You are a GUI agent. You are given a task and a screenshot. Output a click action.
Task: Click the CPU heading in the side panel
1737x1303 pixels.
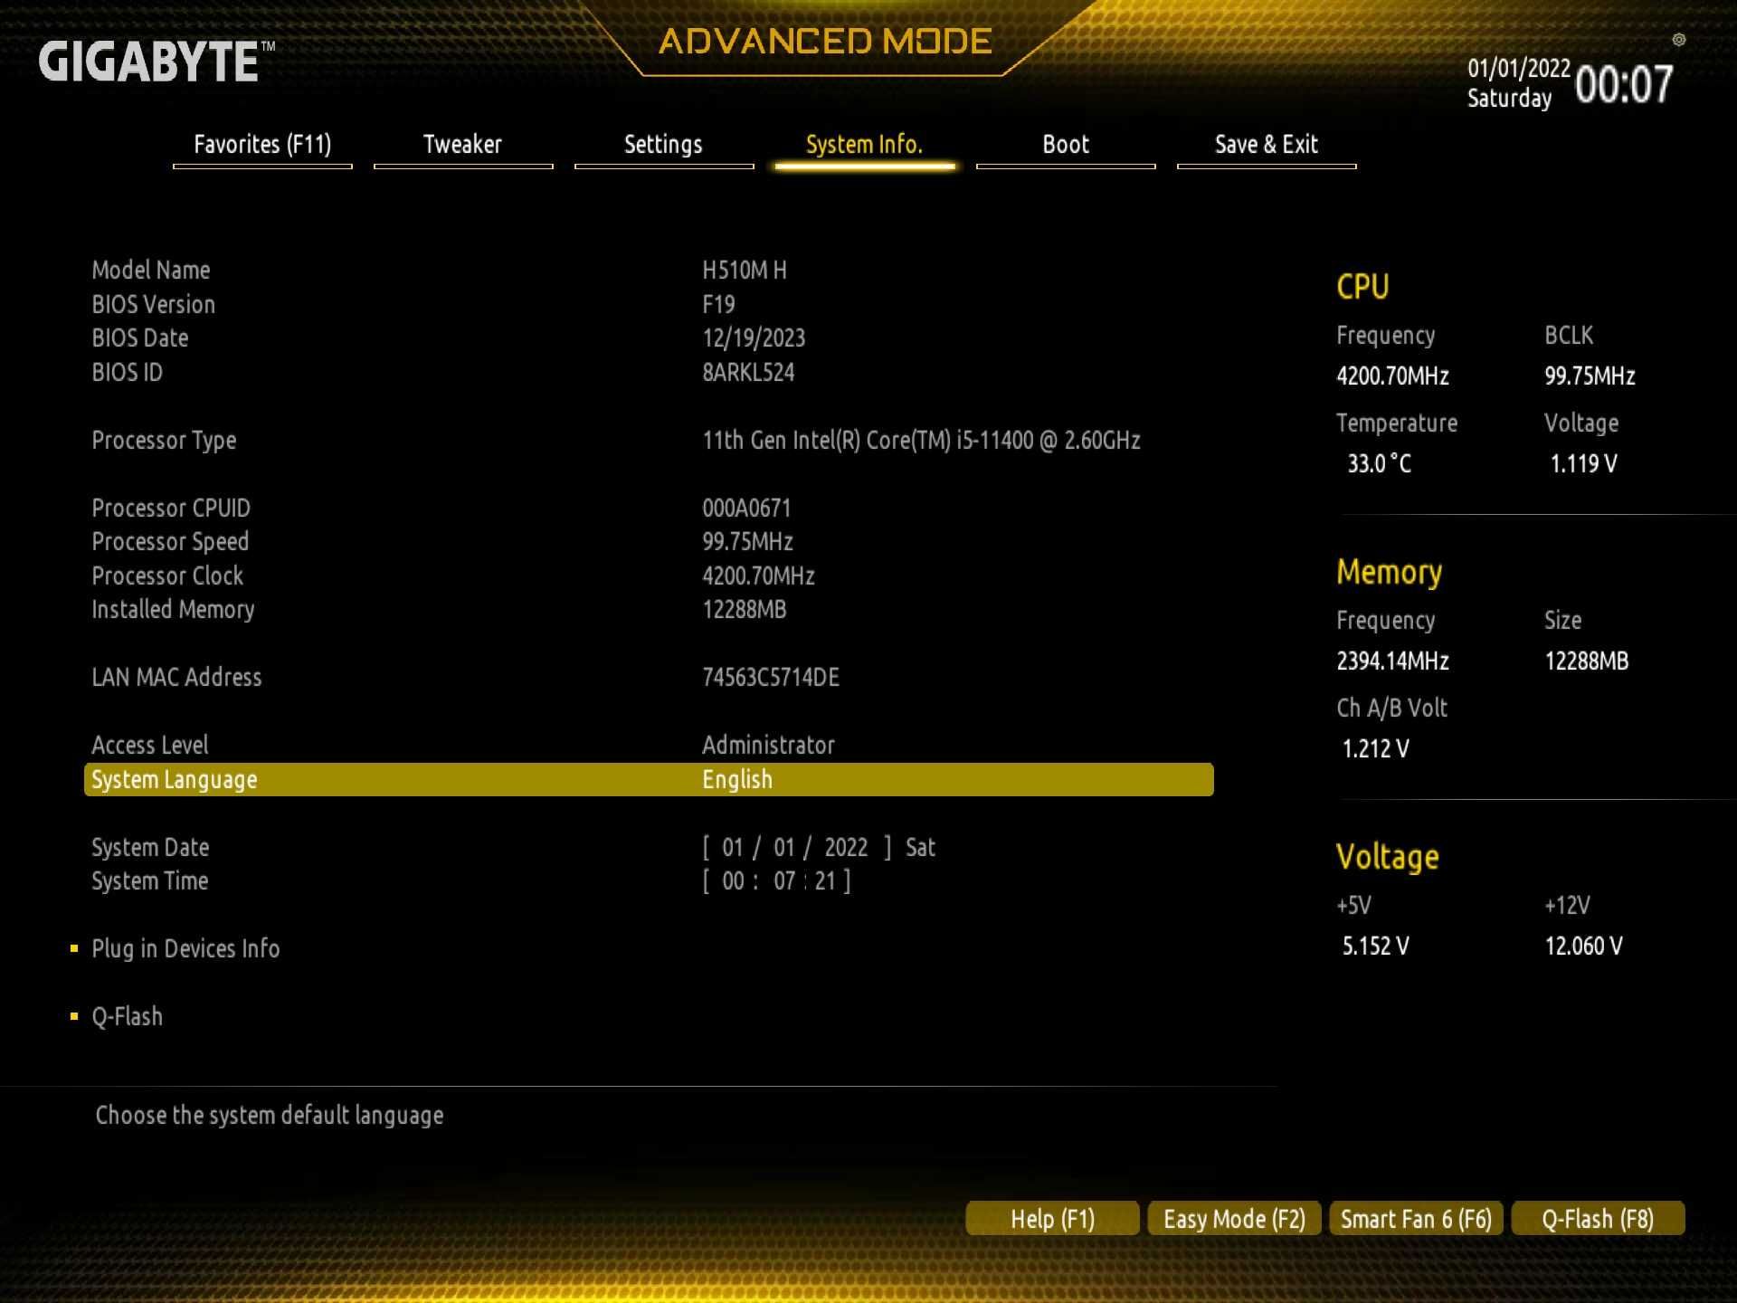click(1362, 287)
